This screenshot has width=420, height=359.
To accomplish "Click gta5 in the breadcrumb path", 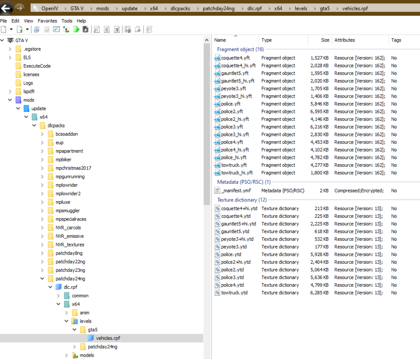I will pyautogui.click(x=324, y=8).
